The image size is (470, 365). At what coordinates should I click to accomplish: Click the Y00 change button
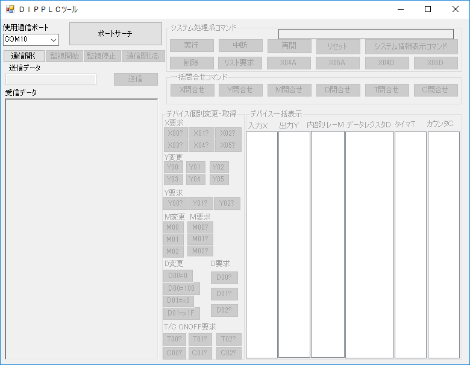[174, 167]
